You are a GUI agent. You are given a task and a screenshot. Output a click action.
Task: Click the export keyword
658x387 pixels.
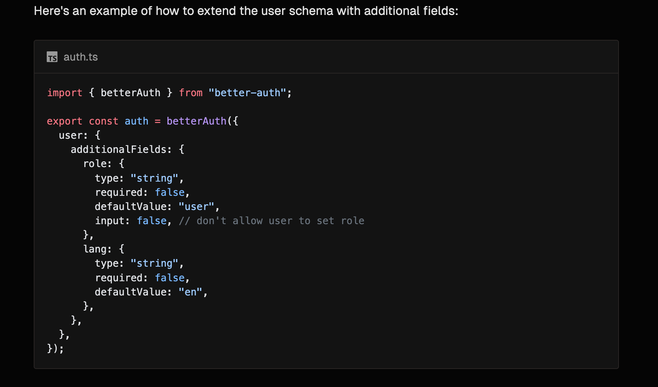(x=64, y=121)
